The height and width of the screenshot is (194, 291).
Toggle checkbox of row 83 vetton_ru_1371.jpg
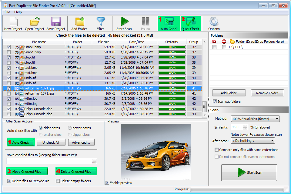pos(8,89)
